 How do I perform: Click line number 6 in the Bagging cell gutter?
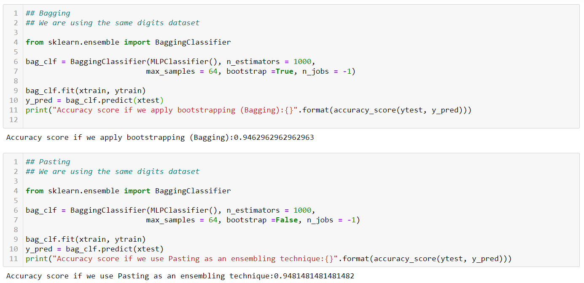tap(16, 61)
